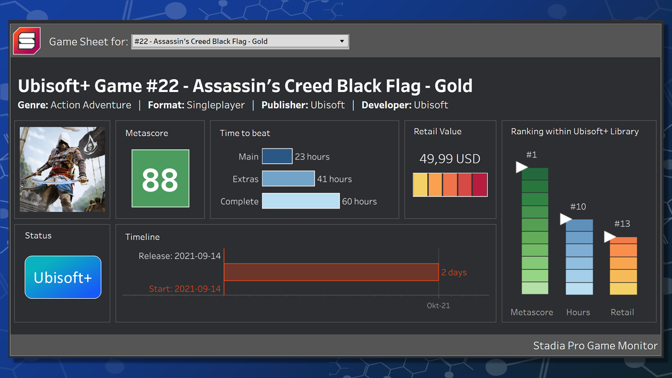Screen dimensions: 672x378
Task: Open the Game Sheet selection dropdown
Action: 240,41
